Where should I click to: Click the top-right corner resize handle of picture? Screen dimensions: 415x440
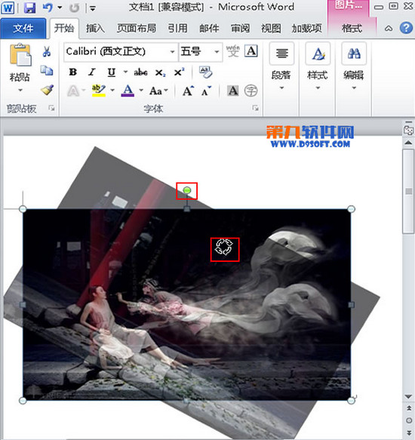351,209
